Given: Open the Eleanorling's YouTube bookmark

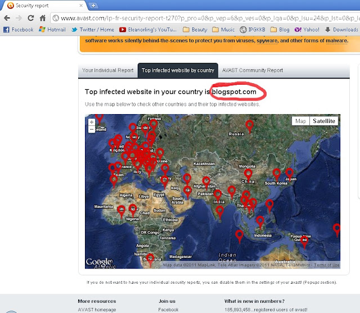Looking at the screenshot, I should [x=148, y=30].
